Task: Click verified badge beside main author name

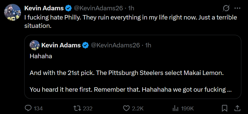Action: tap(69, 8)
